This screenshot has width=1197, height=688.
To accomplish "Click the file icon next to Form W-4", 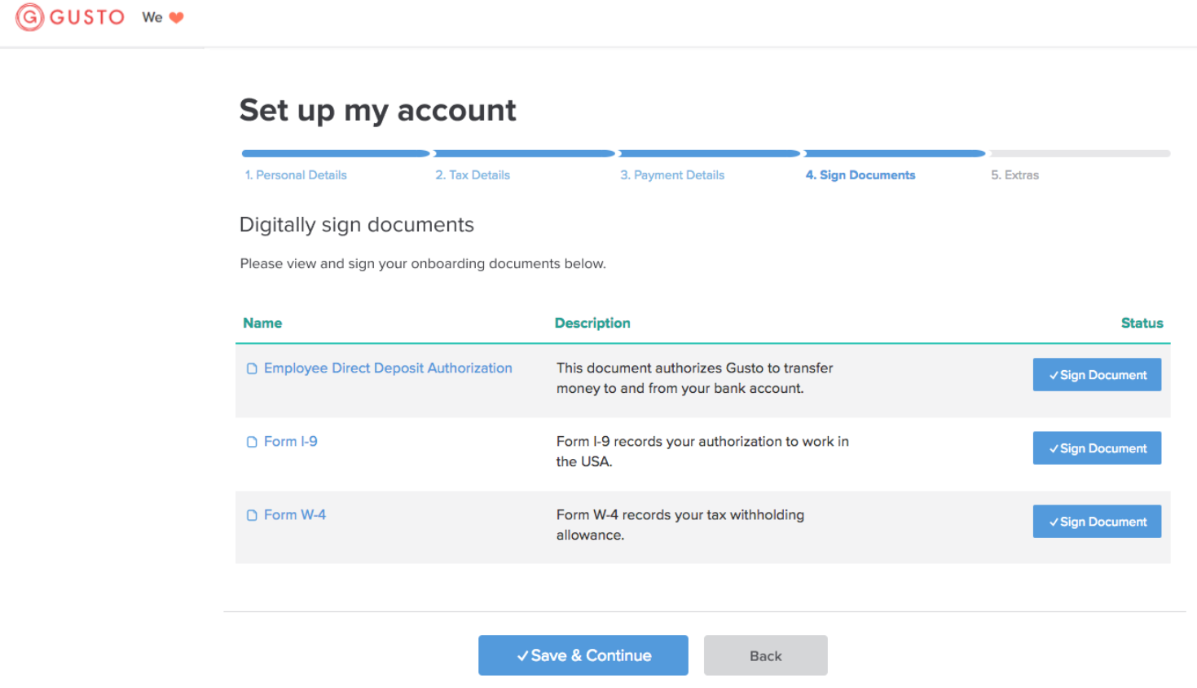I will coord(252,514).
